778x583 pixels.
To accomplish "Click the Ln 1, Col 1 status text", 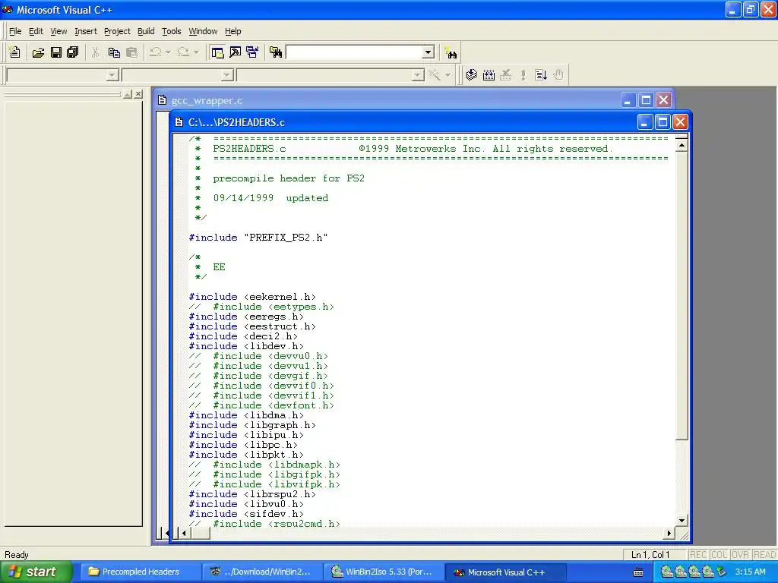I will click(650, 555).
